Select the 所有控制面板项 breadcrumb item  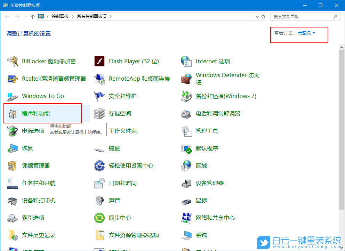point(93,16)
